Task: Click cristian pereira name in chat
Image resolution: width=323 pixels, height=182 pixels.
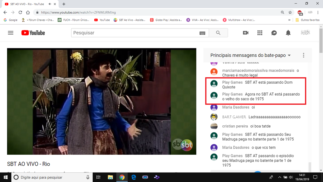Action: pyautogui.click(x=235, y=126)
